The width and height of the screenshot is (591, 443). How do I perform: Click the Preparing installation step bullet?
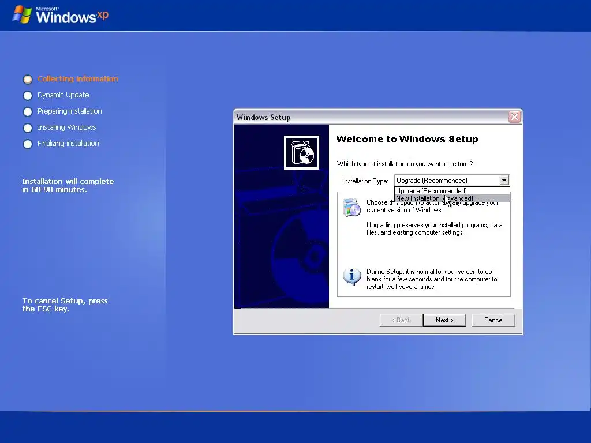(28, 112)
